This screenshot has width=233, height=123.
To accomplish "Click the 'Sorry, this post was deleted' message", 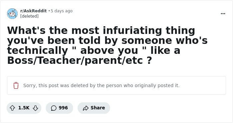I will [x=101, y=85].
